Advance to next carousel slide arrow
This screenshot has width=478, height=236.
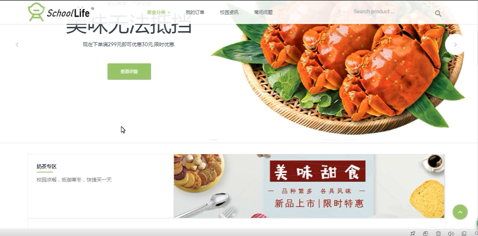click(x=455, y=45)
